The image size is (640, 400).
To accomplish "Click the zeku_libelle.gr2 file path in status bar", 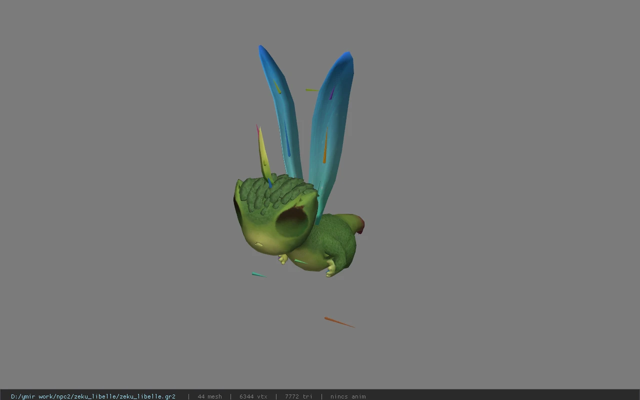I will tap(93, 396).
